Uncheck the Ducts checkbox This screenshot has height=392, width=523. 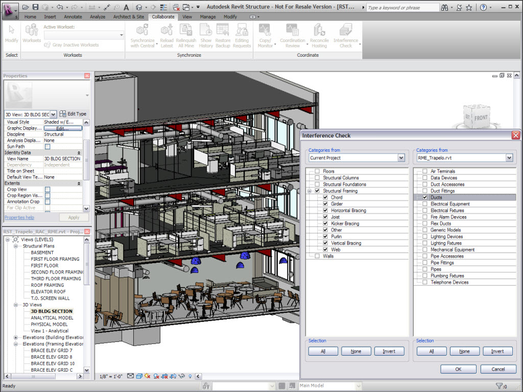pos(425,198)
